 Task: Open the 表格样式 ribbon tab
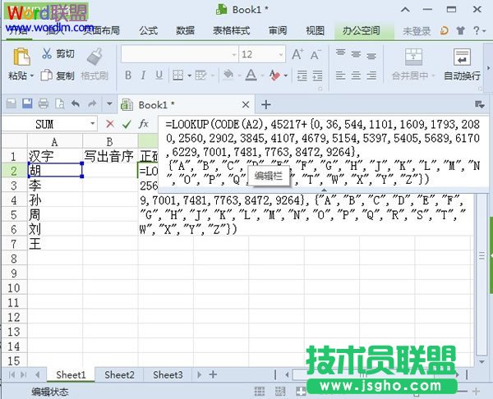coord(232,30)
